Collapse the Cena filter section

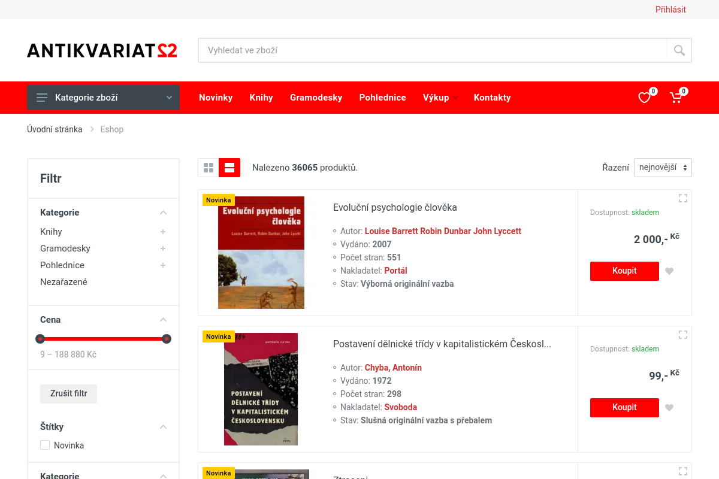pyautogui.click(x=163, y=320)
